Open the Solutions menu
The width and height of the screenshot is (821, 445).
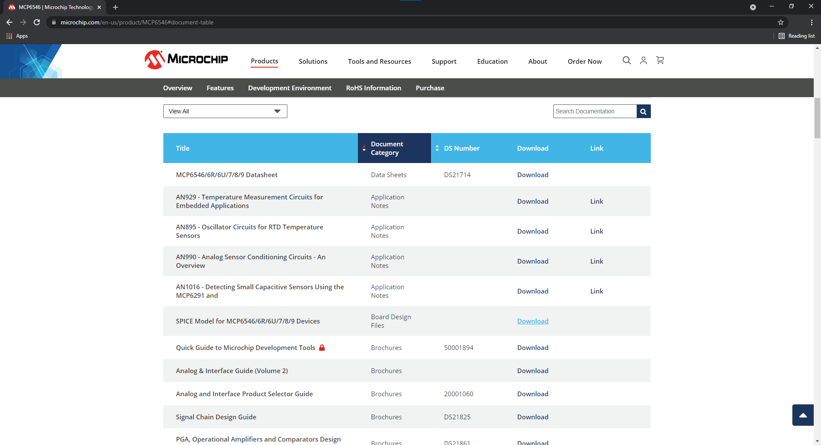pyautogui.click(x=313, y=61)
